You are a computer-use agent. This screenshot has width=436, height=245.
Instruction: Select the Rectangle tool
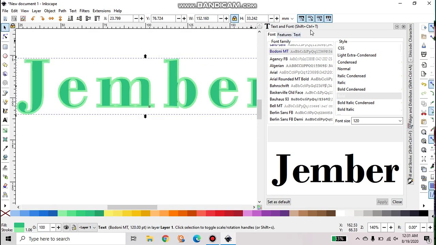(x=5, y=47)
